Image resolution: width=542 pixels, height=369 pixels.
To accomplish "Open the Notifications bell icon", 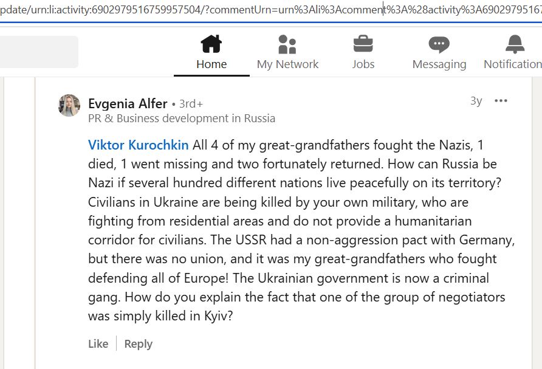I will click(x=515, y=44).
